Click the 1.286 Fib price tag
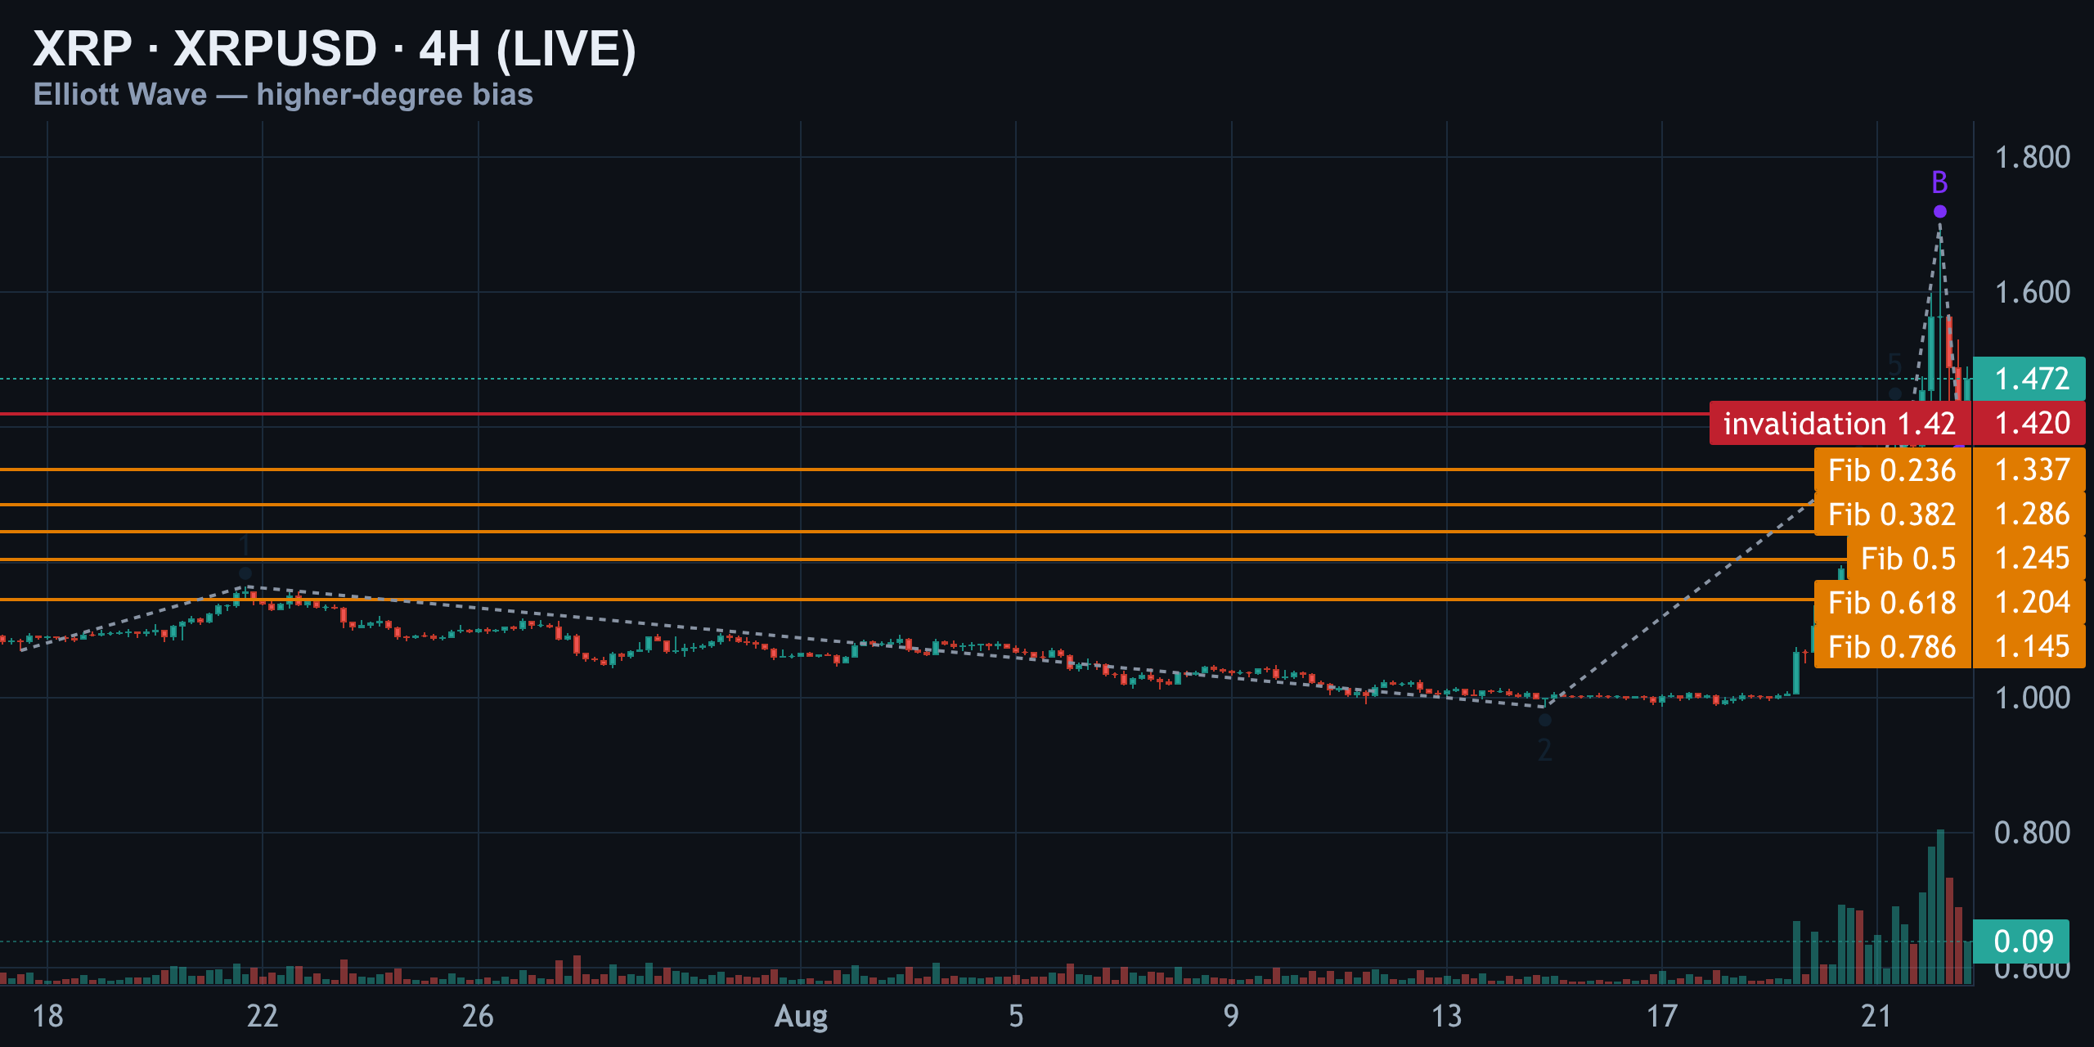The image size is (2094, 1047). [x=2029, y=515]
